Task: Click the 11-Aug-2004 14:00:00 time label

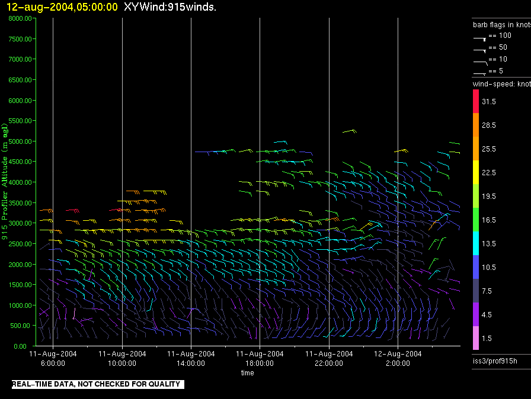Action: (191, 358)
